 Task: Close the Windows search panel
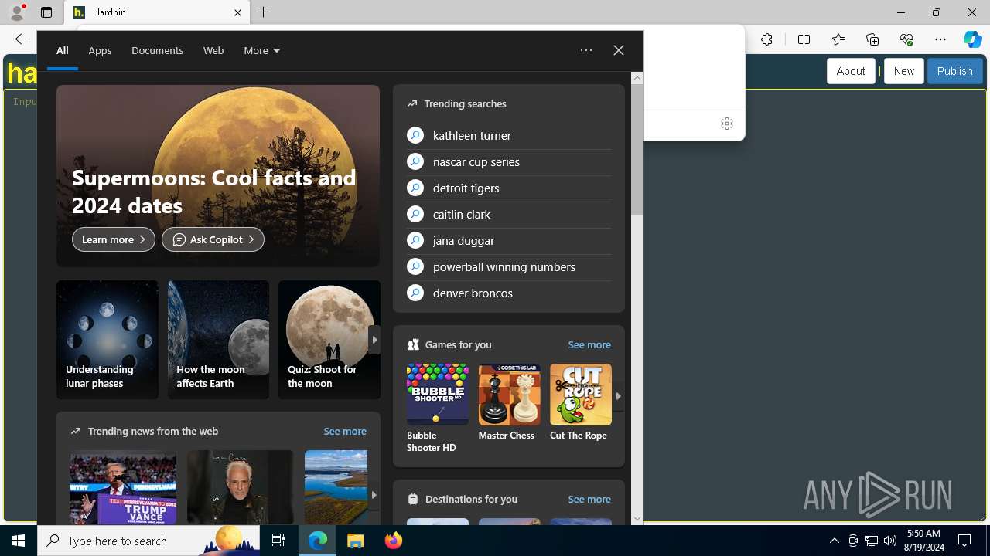point(619,50)
